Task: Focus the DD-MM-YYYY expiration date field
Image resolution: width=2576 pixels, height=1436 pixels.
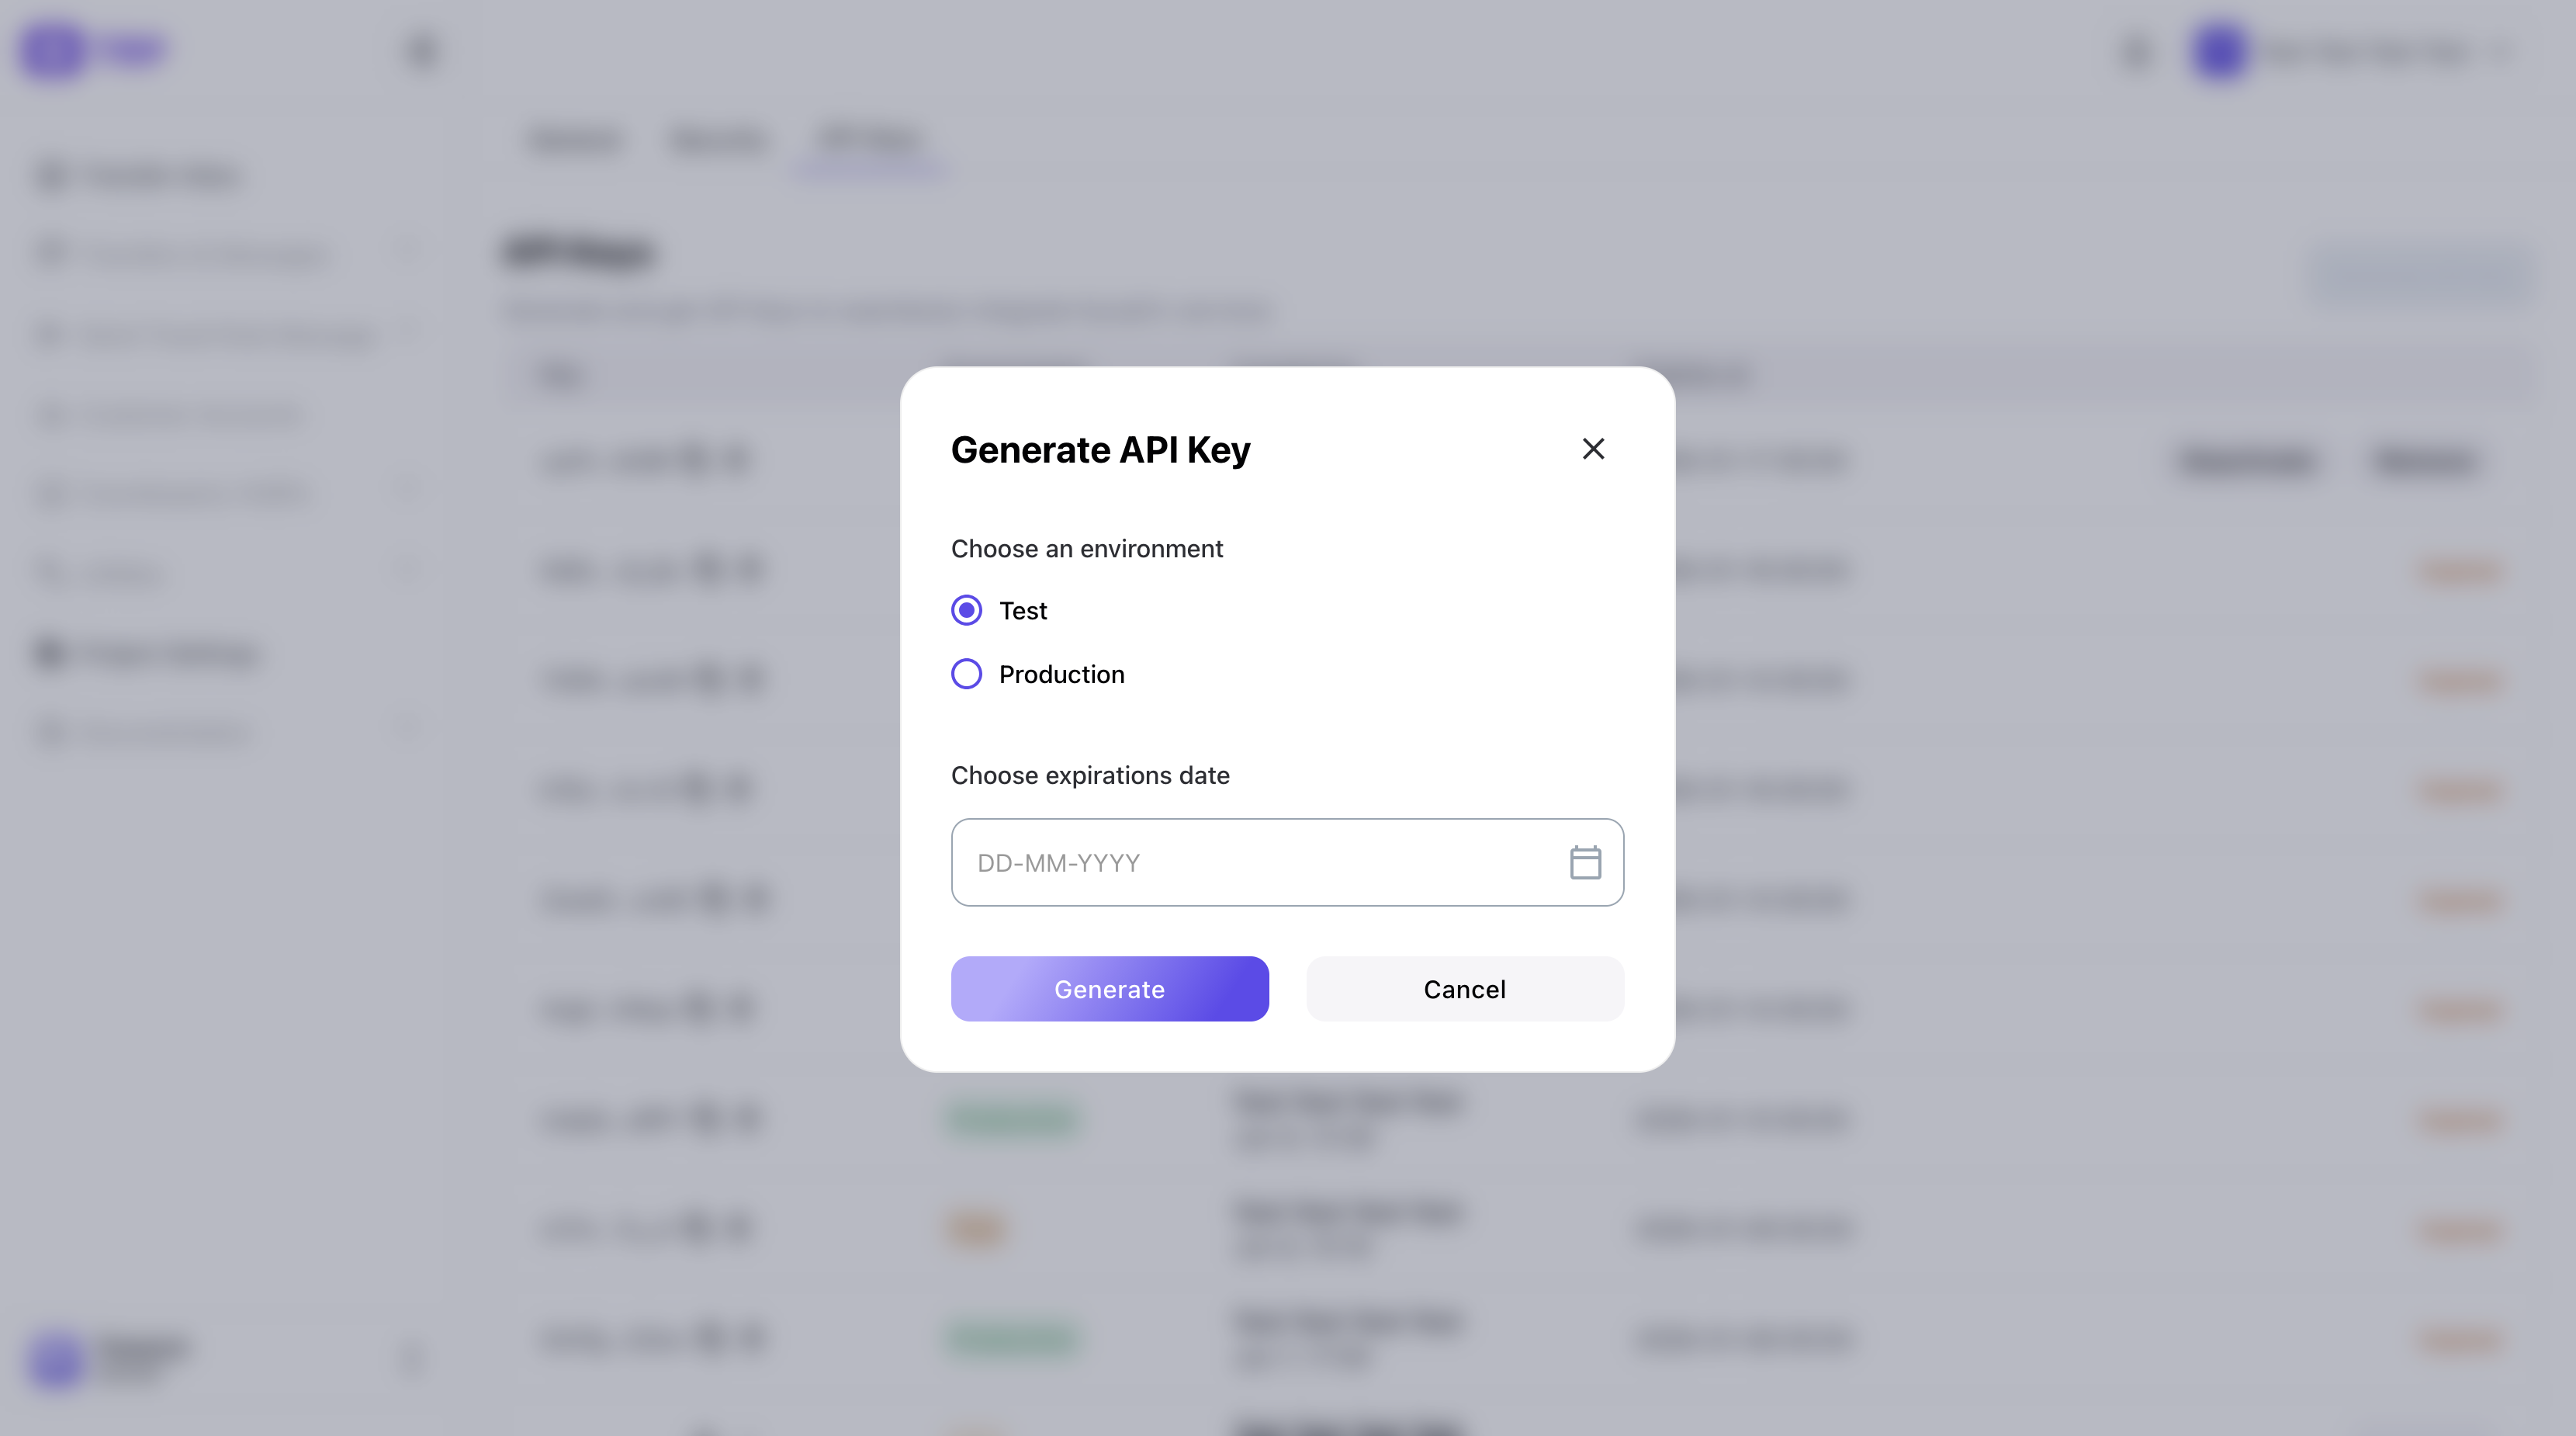Action: pos(1250,862)
